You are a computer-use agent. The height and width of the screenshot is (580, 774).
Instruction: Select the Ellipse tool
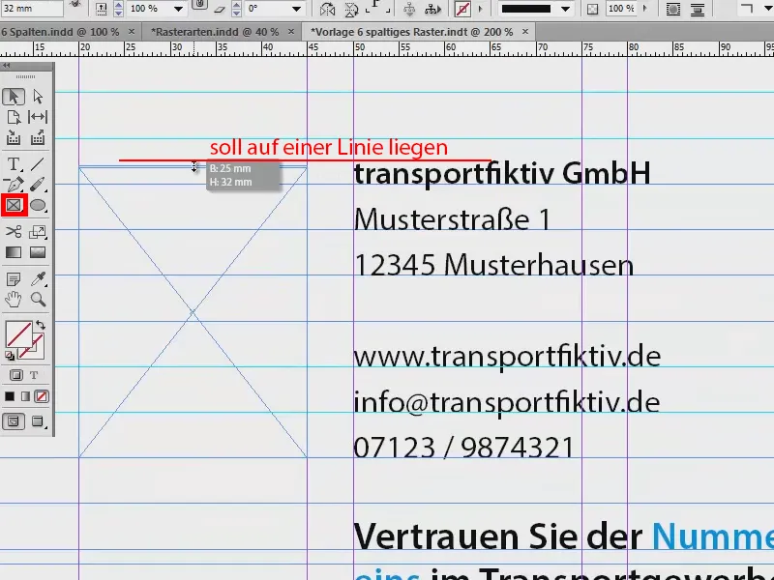[38, 205]
